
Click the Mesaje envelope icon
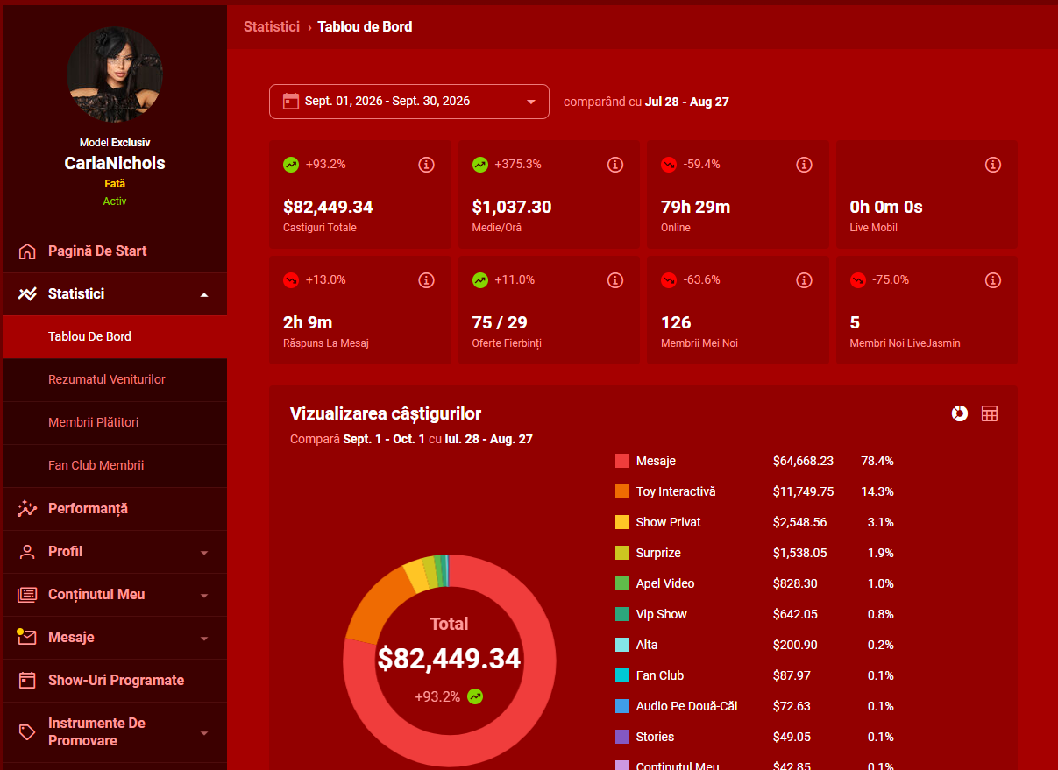(27, 637)
